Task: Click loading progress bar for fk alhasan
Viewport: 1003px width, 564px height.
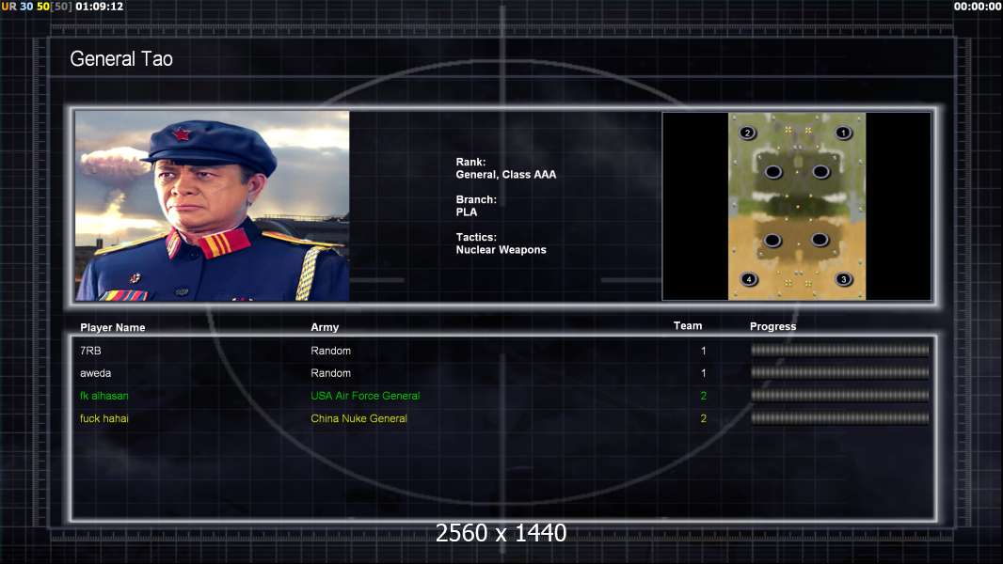Action: 840,396
